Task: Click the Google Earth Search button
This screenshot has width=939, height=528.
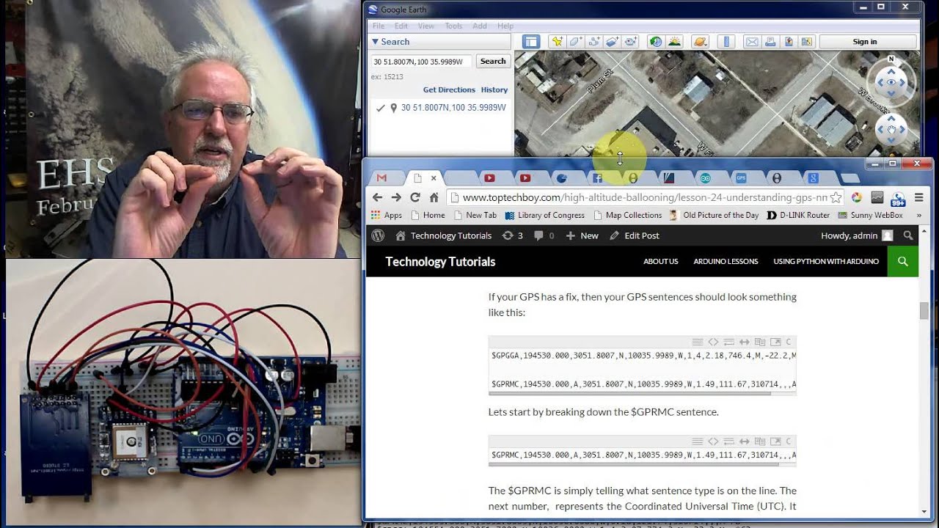Action: [x=492, y=62]
